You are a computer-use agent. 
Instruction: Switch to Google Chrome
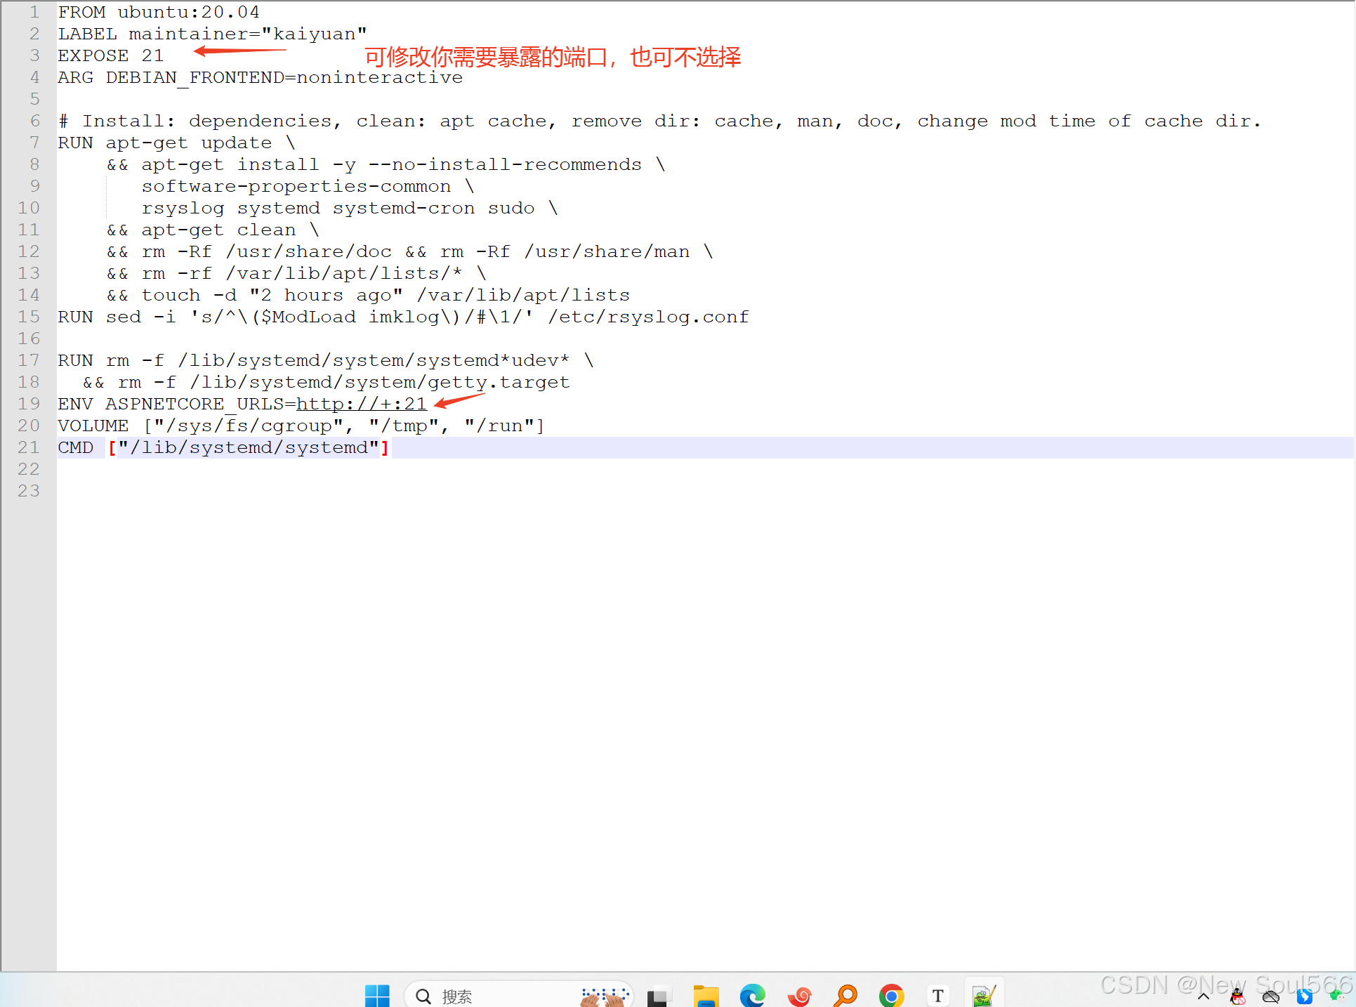point(891,996)
